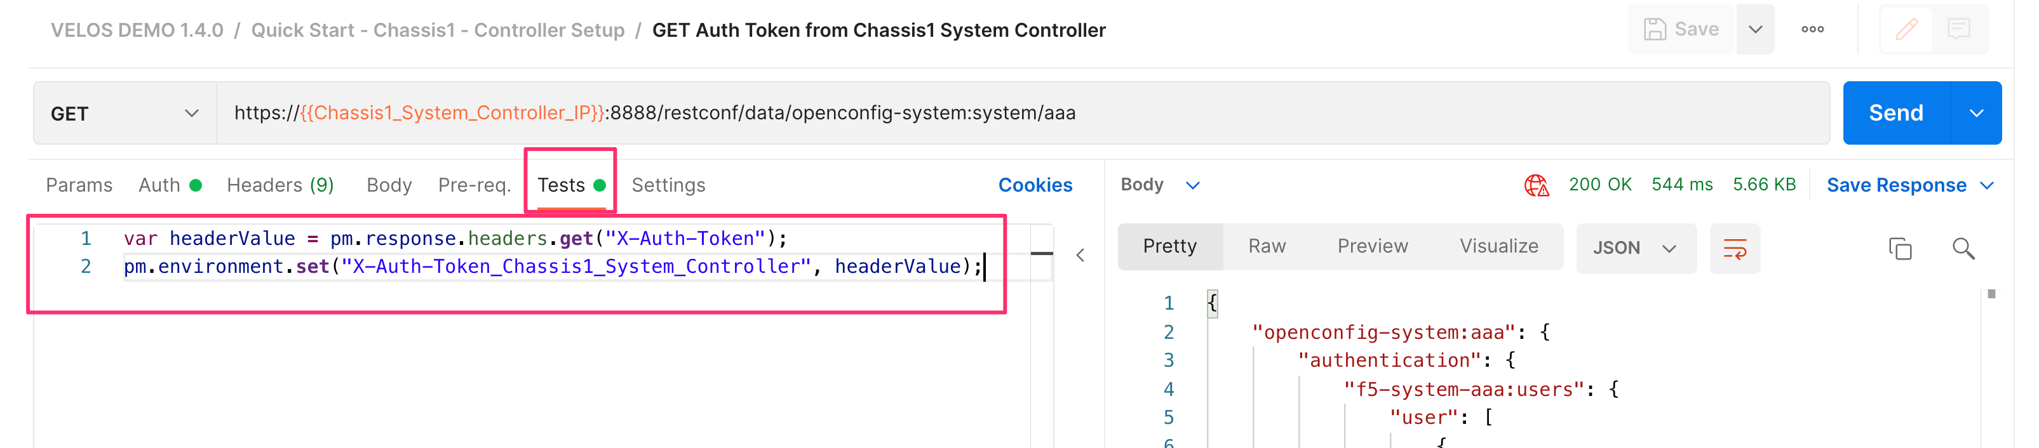Toggle the word wrap icon in response
This screenshot has height=448, width=2039.
(x=1734, y=249)
